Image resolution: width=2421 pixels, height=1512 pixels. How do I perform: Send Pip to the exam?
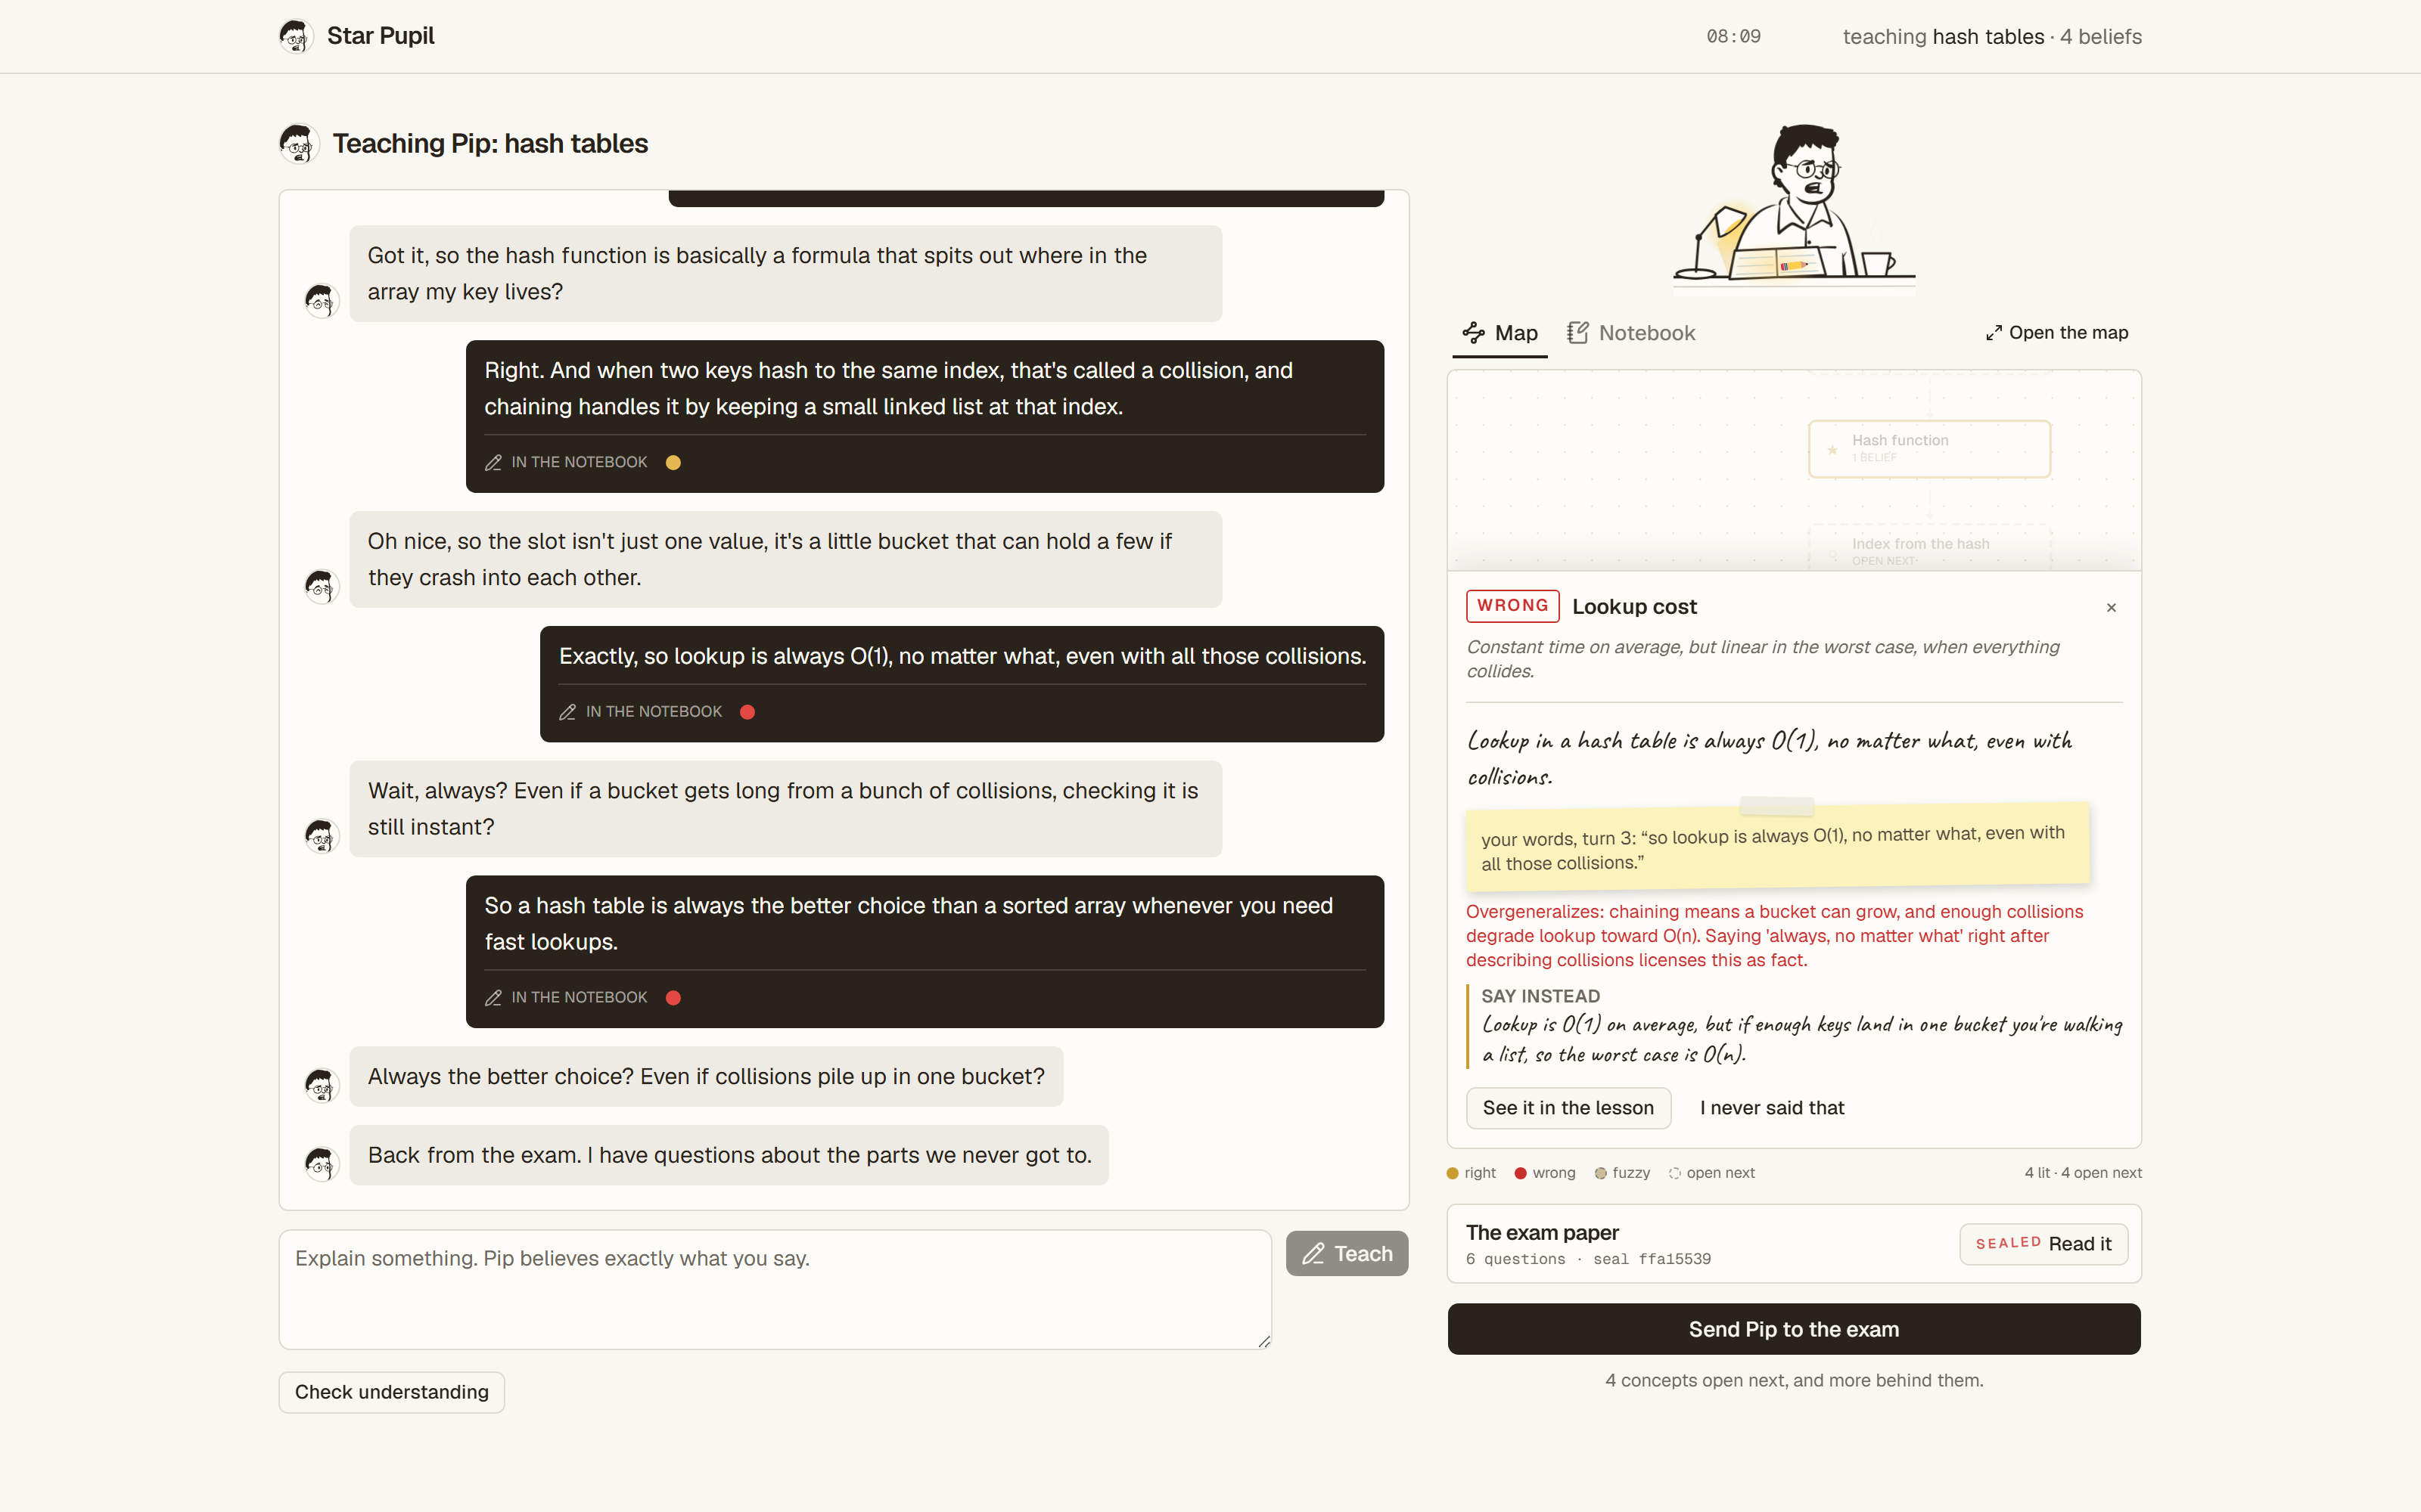click(x=1794, y=1329)
